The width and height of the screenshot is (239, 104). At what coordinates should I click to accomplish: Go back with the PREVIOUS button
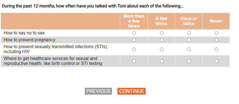[98, 91]
